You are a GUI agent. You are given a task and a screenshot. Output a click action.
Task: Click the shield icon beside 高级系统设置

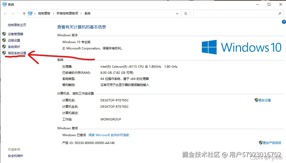click(x=4, y=53)
